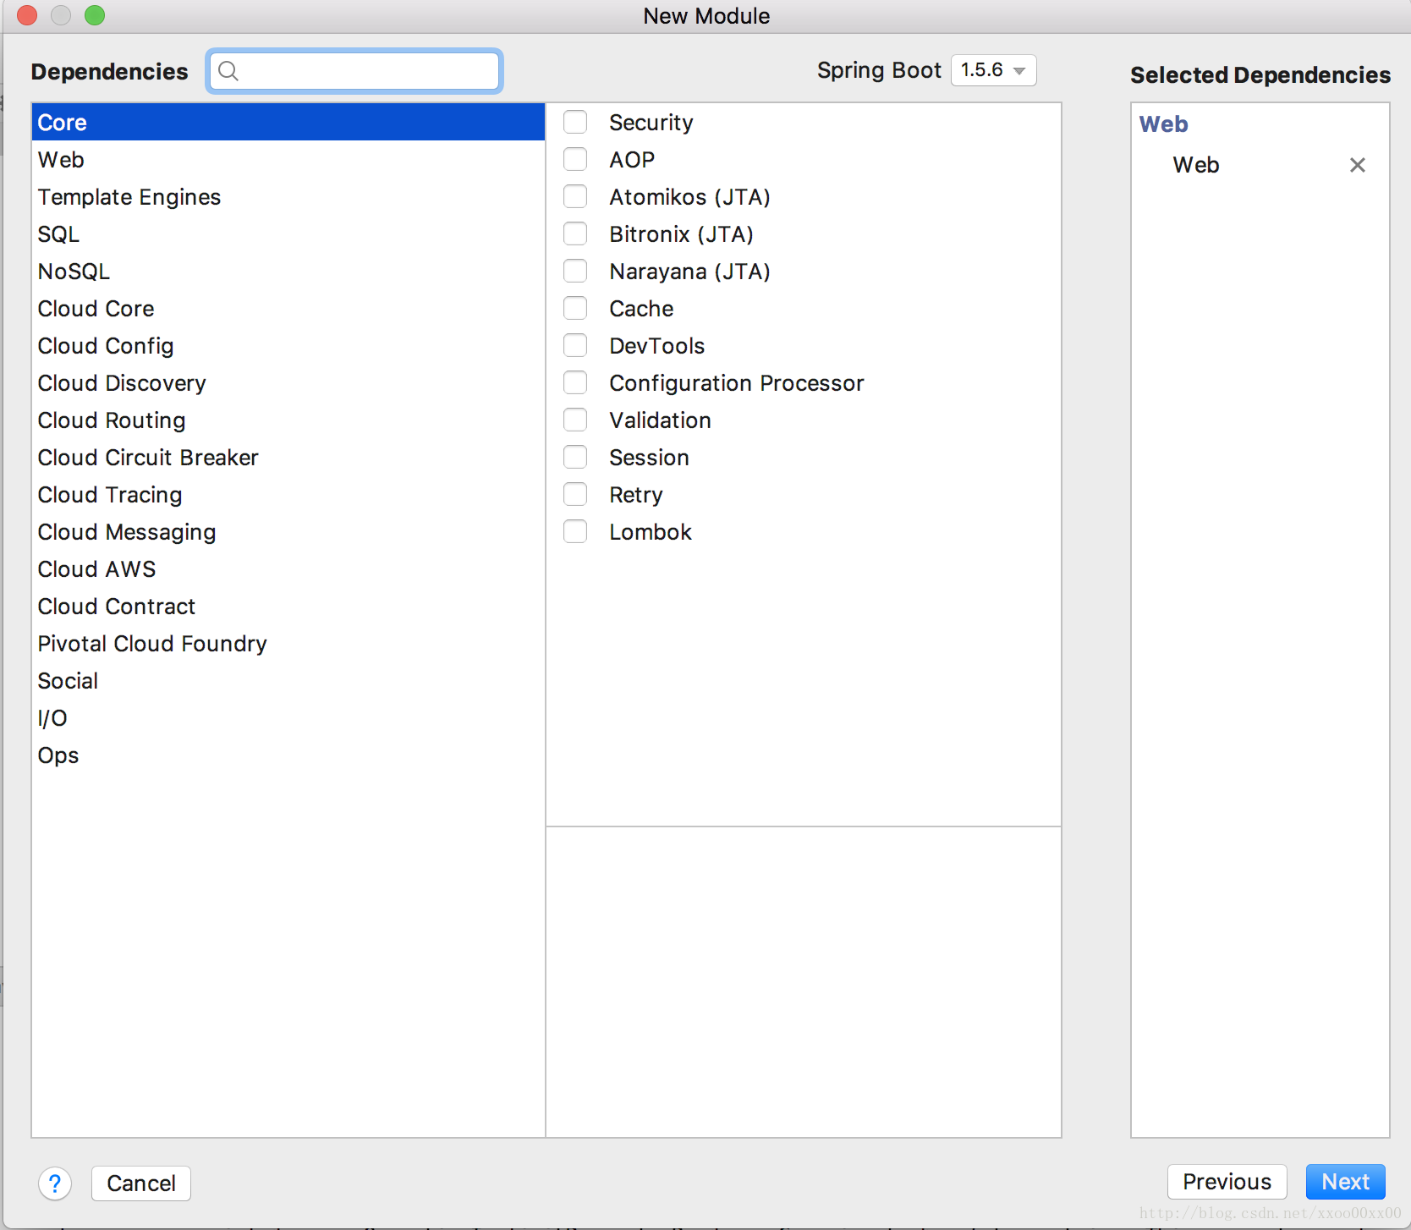Enable the Session checkbox

point(575,457)
